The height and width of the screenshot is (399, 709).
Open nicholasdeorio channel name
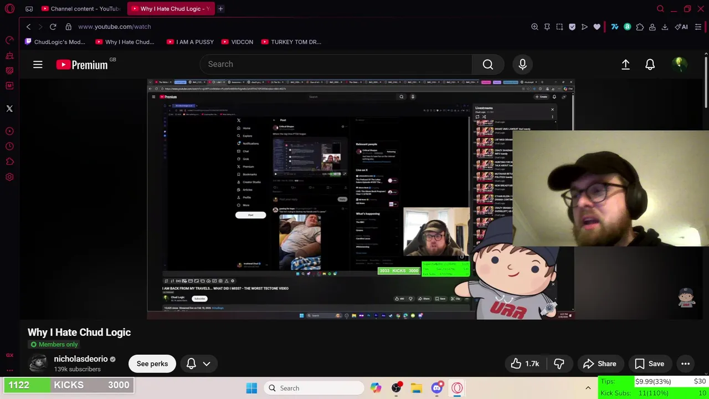click(x=81, y=359)
